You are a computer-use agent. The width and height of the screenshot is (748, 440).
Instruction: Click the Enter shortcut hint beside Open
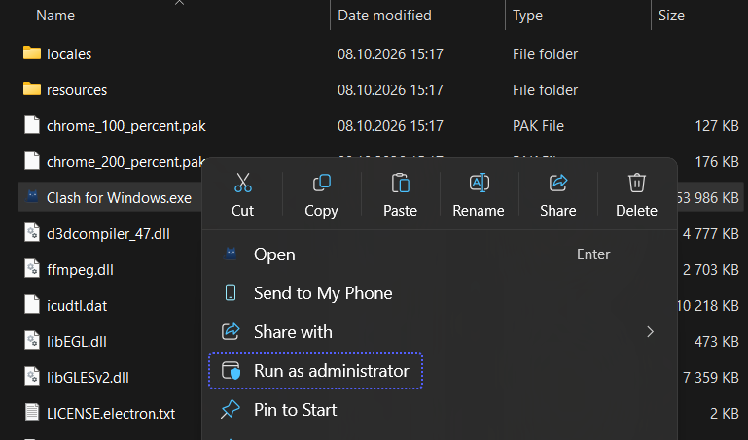593,254
